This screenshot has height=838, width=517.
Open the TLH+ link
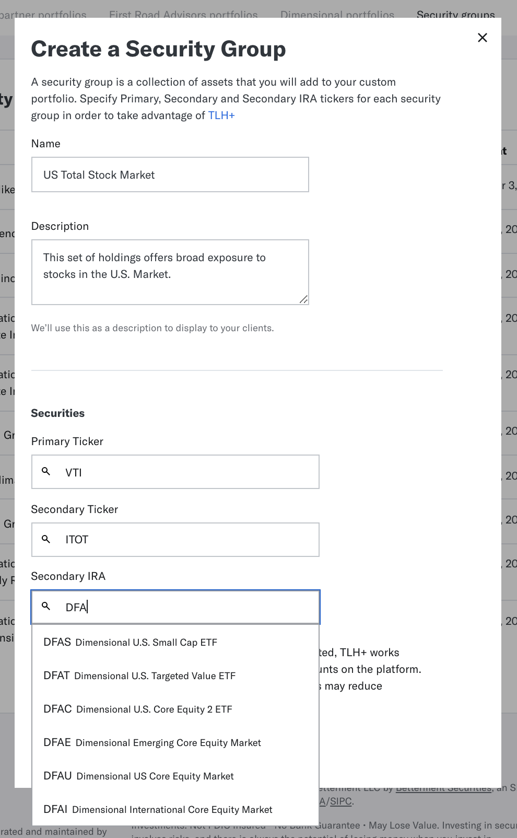point(221,115)
